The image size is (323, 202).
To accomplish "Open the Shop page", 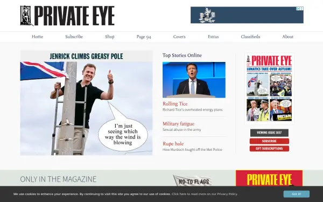I will coord(110,37).
